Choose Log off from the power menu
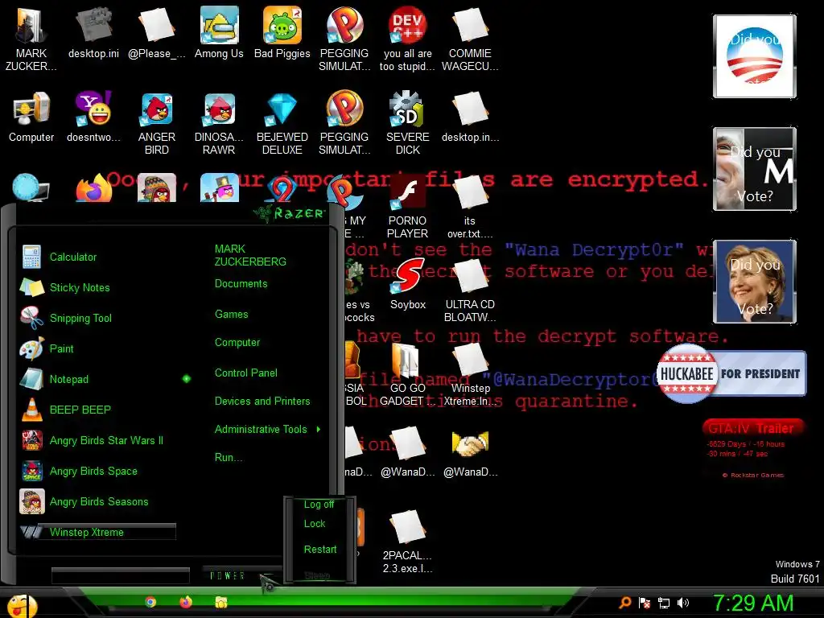This screenshot has width=824, height=618. 319,505
